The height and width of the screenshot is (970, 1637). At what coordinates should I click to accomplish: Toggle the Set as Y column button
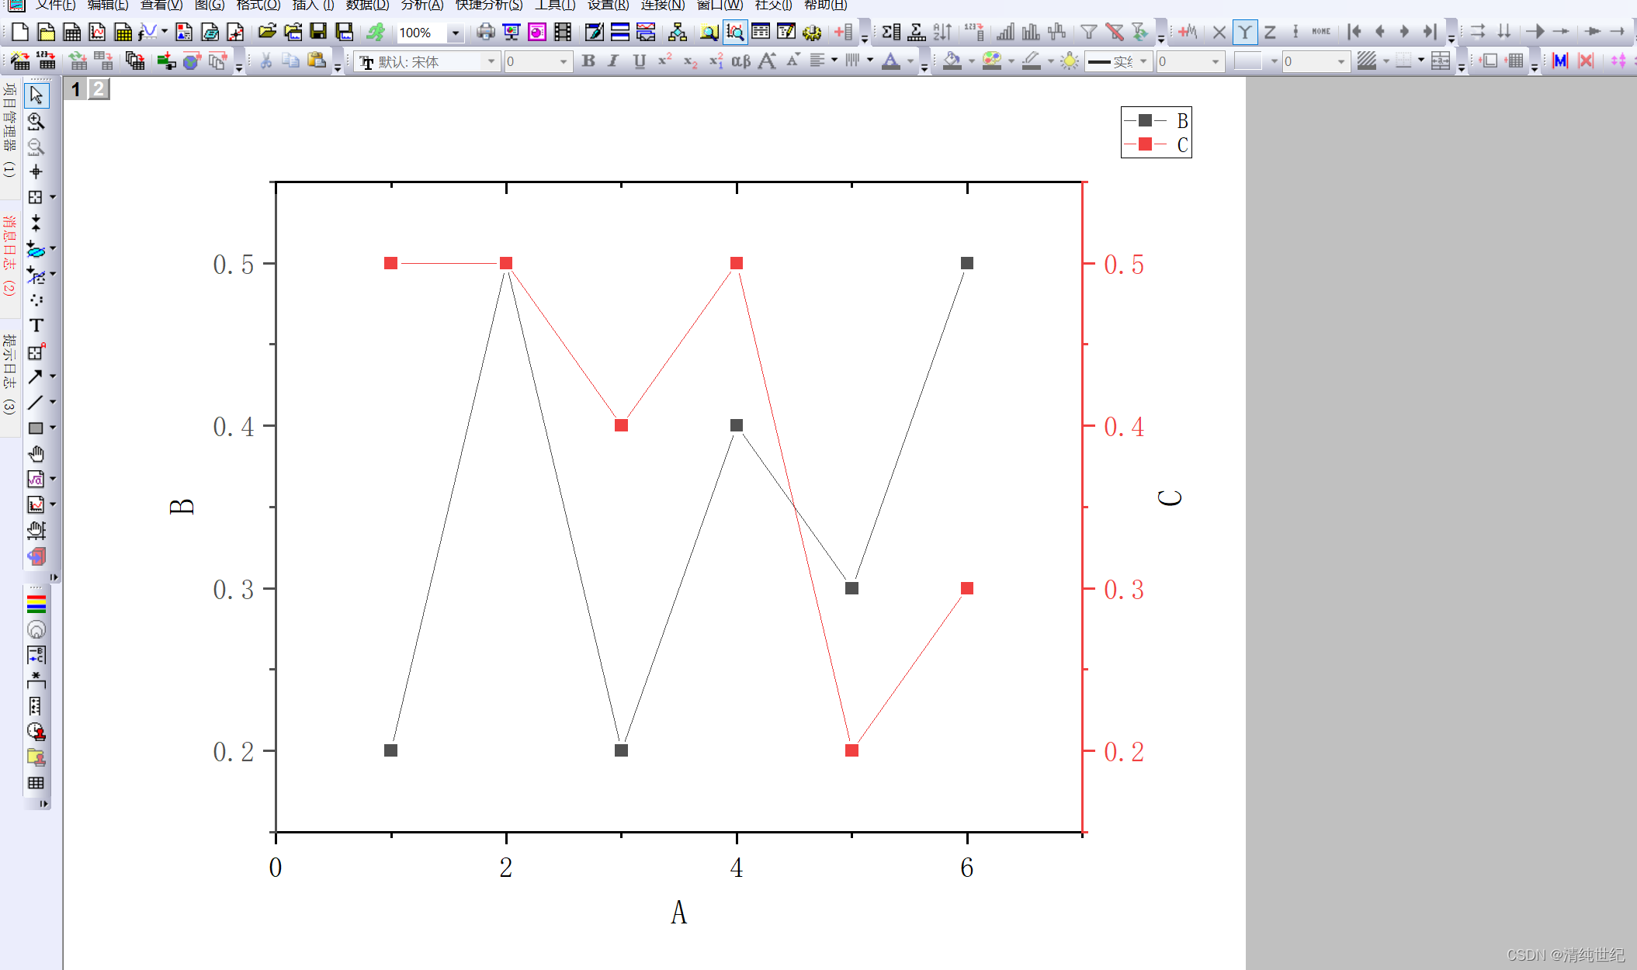[x=1244, y=32]
